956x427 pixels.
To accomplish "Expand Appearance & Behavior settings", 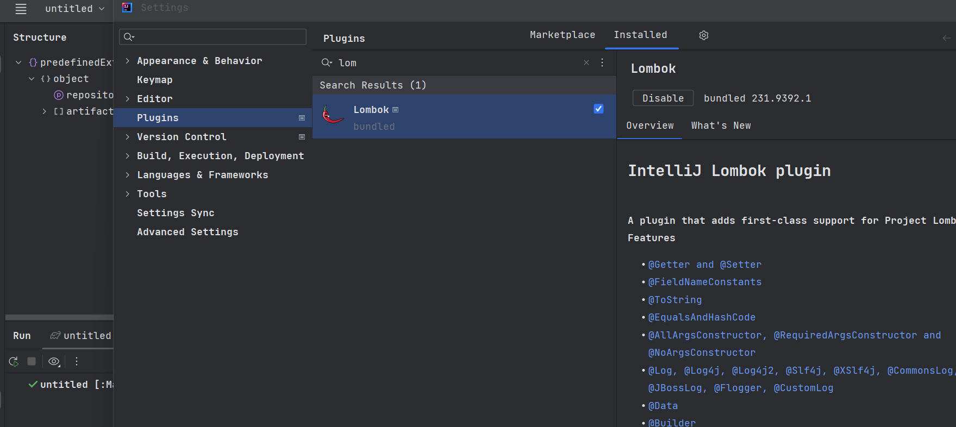I will tap(128, 61).
